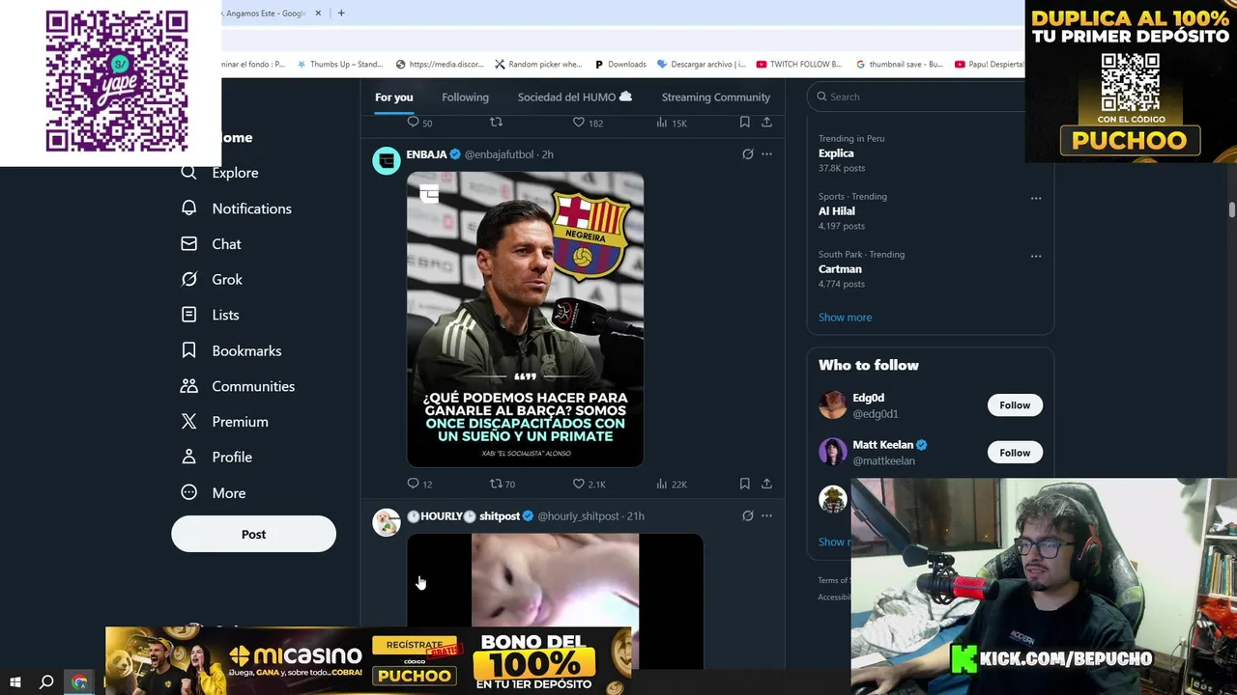The height and width of the screenshot is (695, 1237).
Task: Open Windows taskbar search
Action: tap(46, 682)
